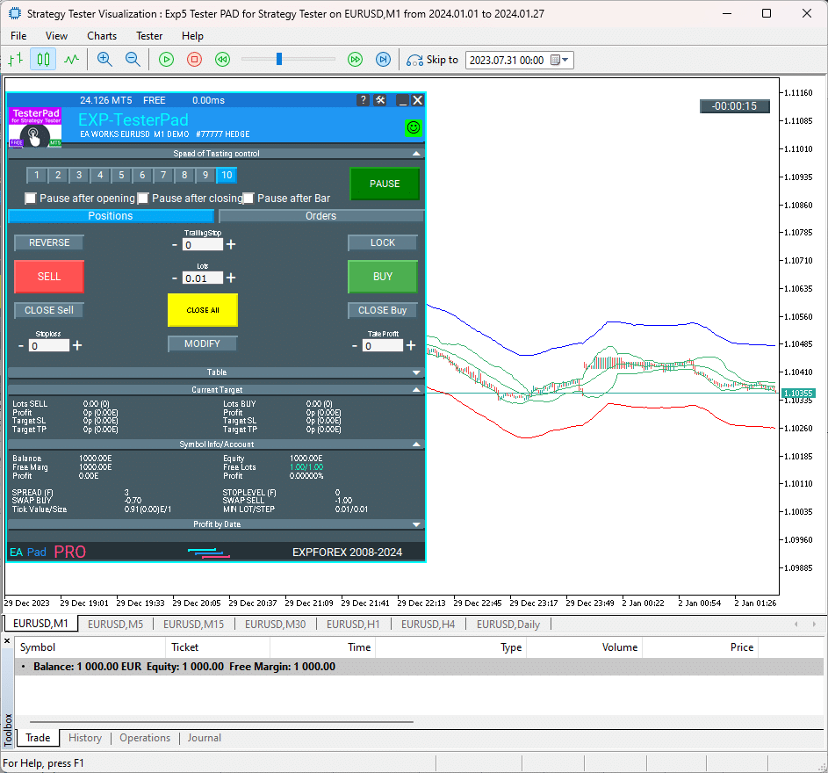
Task: Click the green smiley face icon
Action: coord(413,127)
